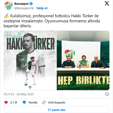Open the X logo icon

coord(107,4)
